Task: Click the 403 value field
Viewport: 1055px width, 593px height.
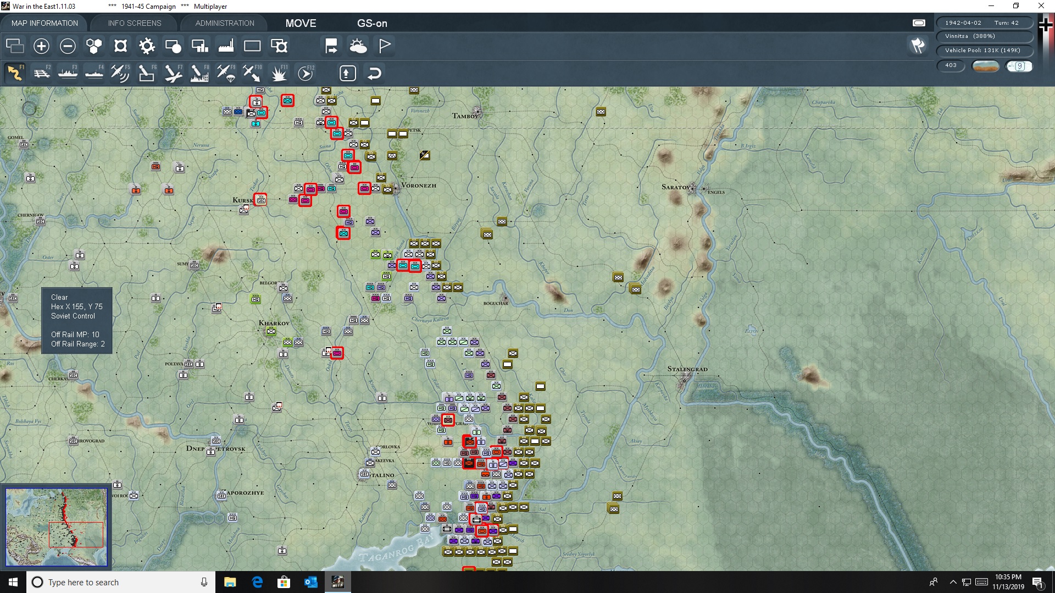Action: (x=951, y=65)
